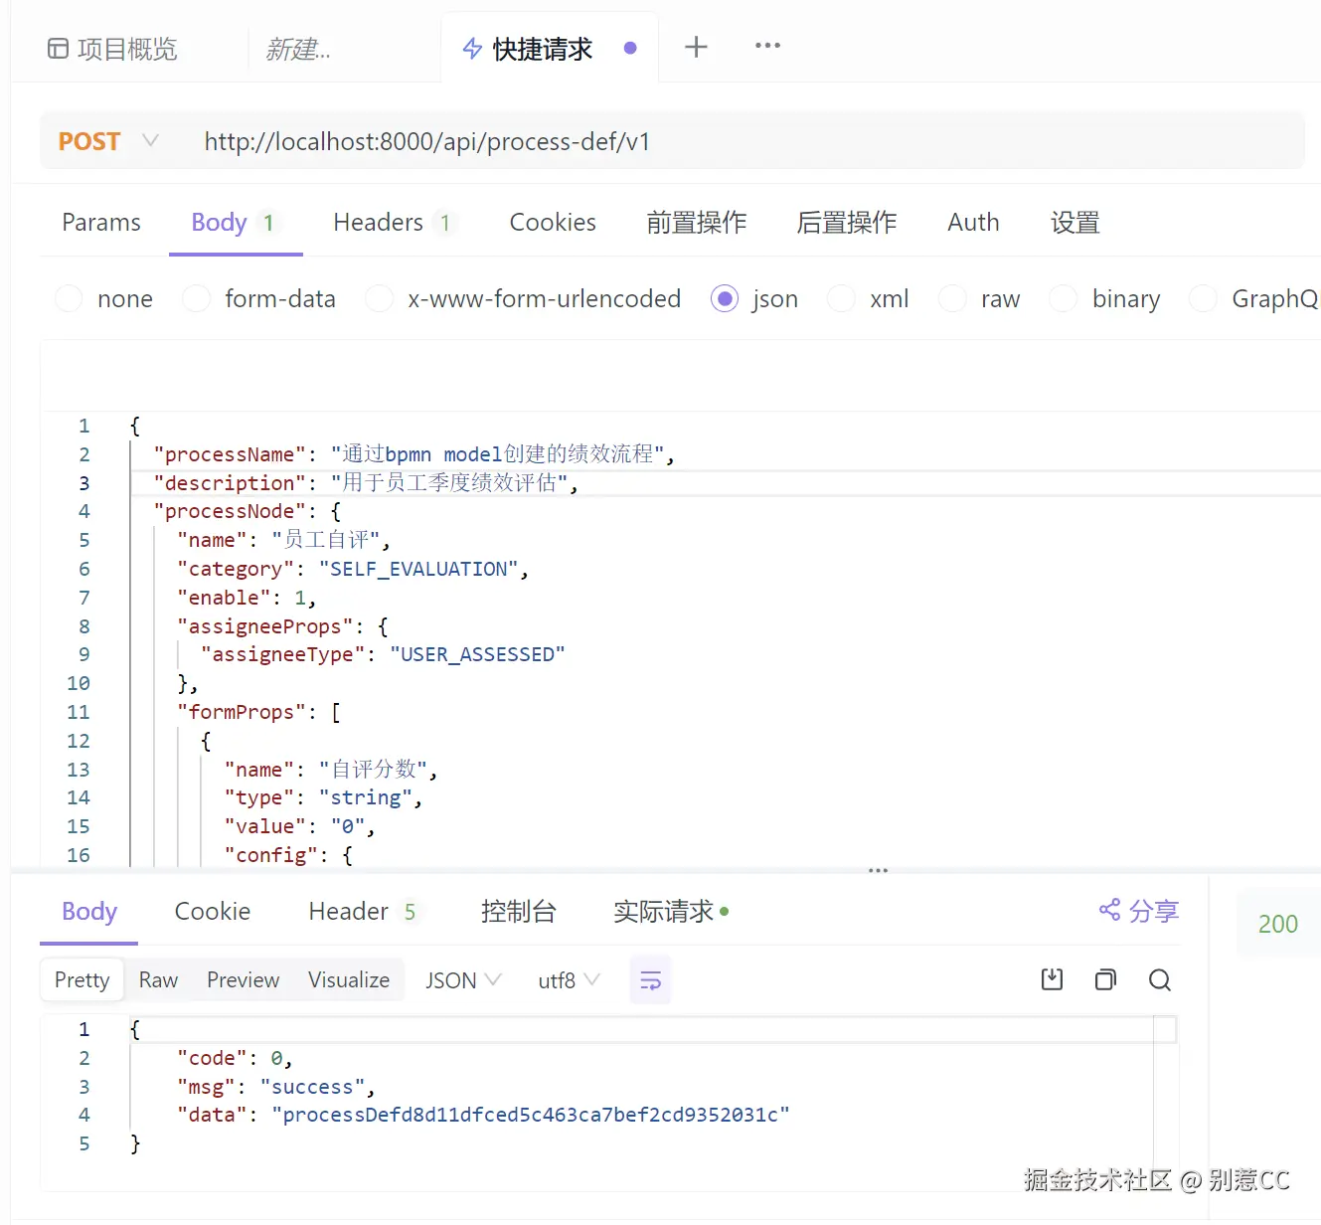Select the raw body type radio

coord(952,298)
